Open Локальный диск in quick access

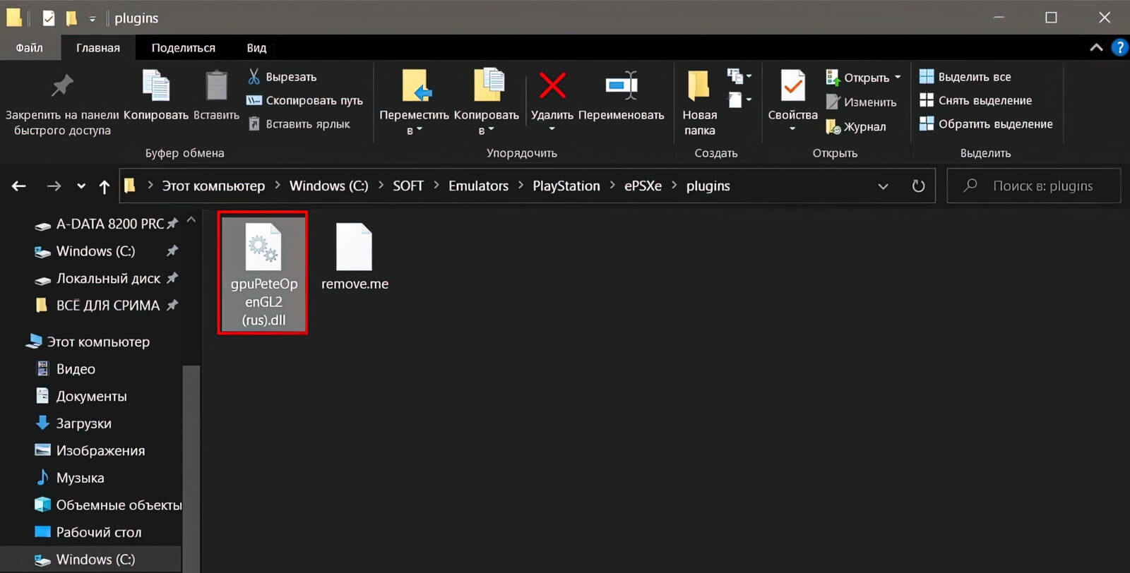[106, 279]
